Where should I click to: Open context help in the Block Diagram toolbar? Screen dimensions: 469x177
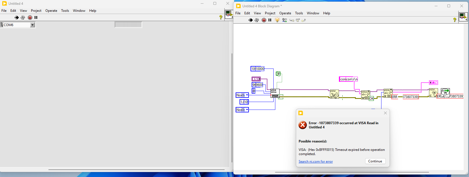pos(455,20)
